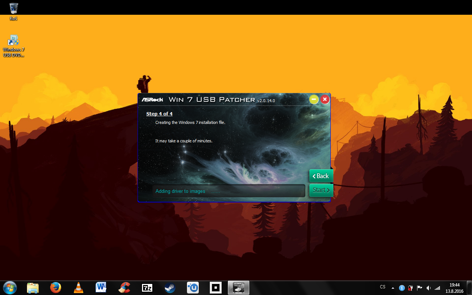The width and height of the screenshot is (472, 295).
Task: Click the 'Adding driver to images' status bar
Action: pos(229,191)
